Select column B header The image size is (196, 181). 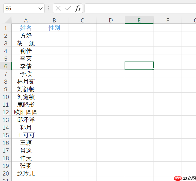(x=54, y=20)
